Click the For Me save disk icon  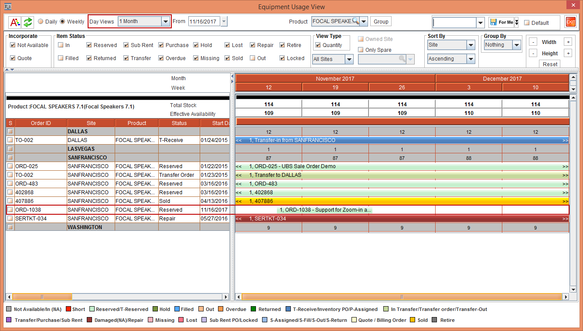493,22
